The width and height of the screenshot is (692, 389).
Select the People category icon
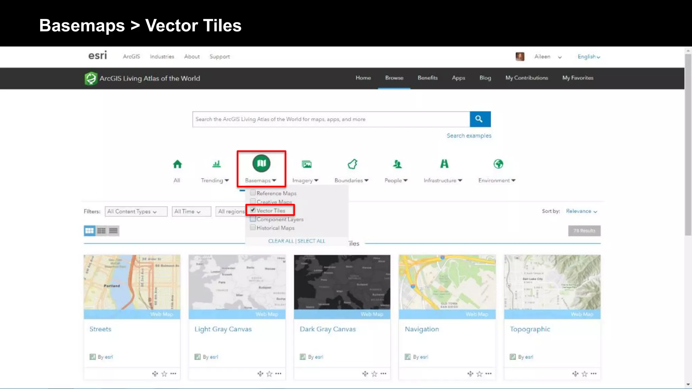pos(397,164)
